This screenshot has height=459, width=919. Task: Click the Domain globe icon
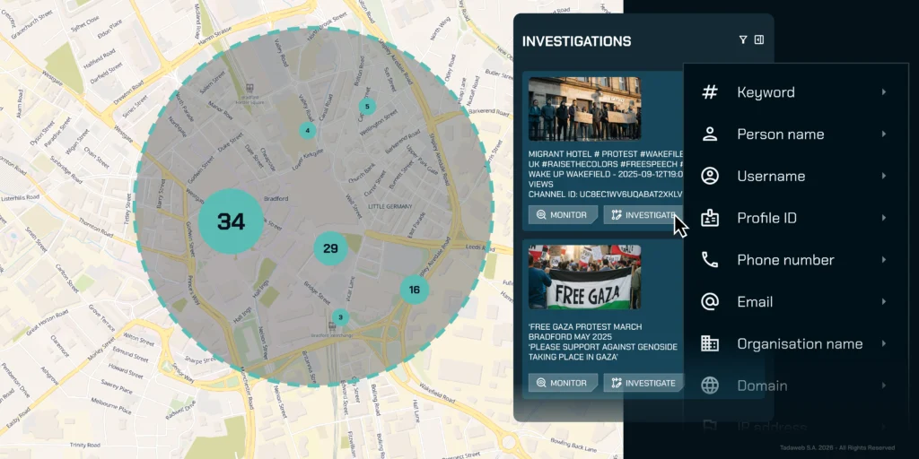point(710,385)
